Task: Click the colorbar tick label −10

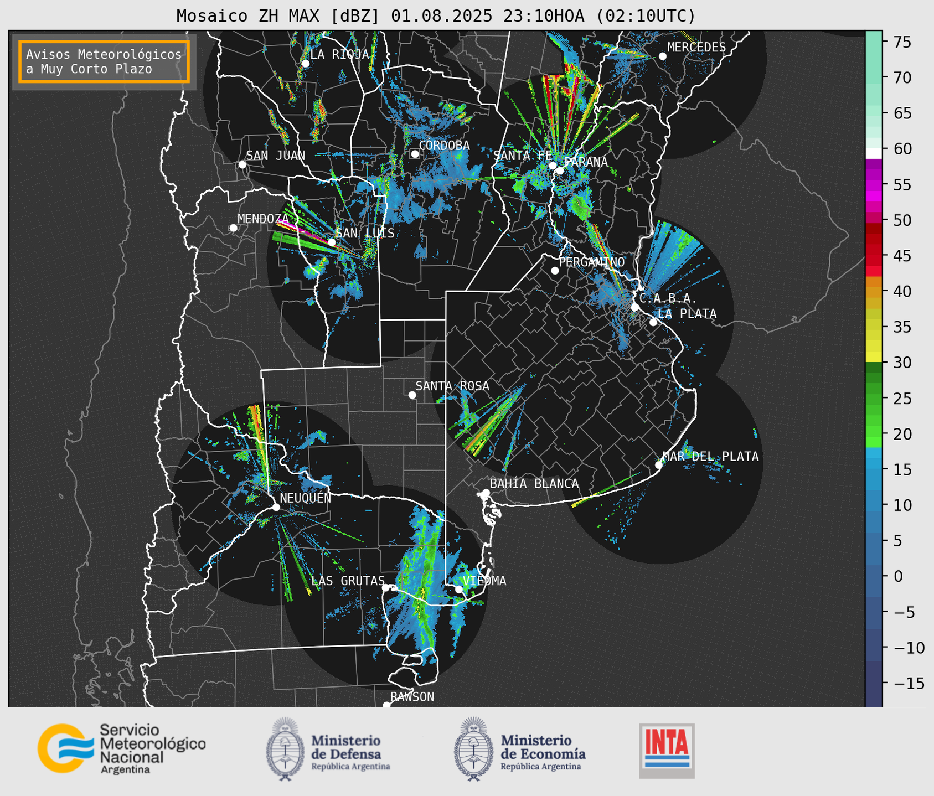Action: 909,648
